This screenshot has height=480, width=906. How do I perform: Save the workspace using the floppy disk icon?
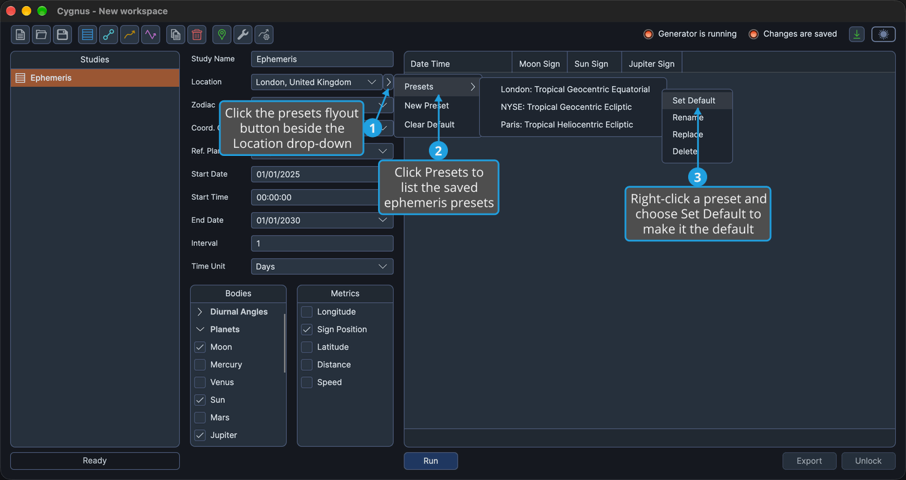coord(62,35)
